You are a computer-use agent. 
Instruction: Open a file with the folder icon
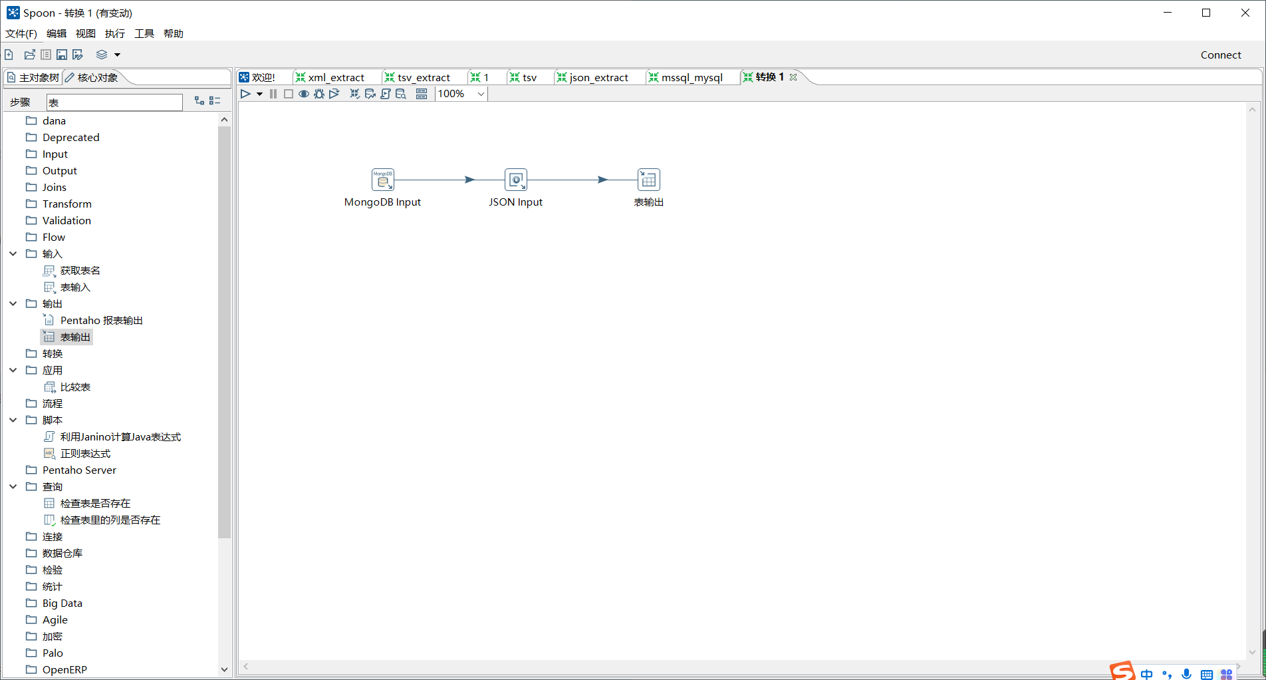click(x=29, y=55)
